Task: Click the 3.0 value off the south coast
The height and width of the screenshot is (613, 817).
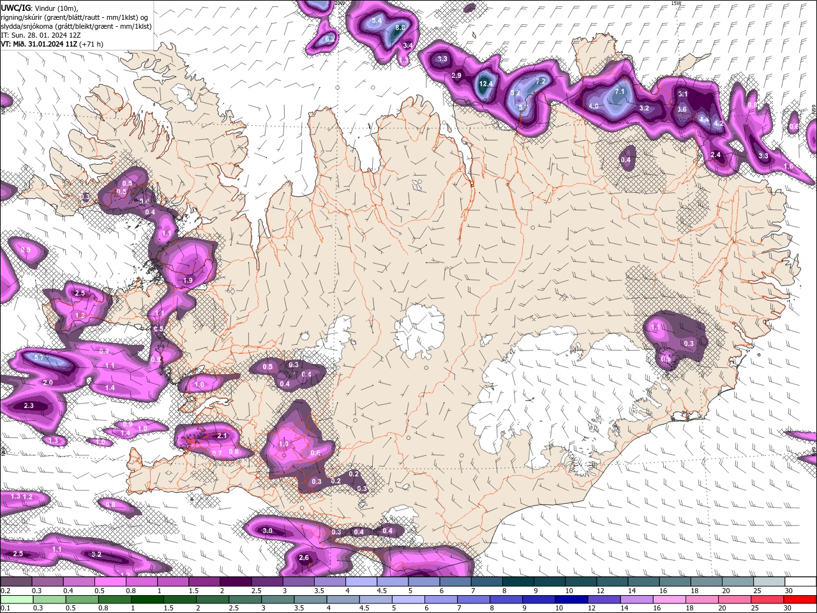Action: tap(267, 531)
